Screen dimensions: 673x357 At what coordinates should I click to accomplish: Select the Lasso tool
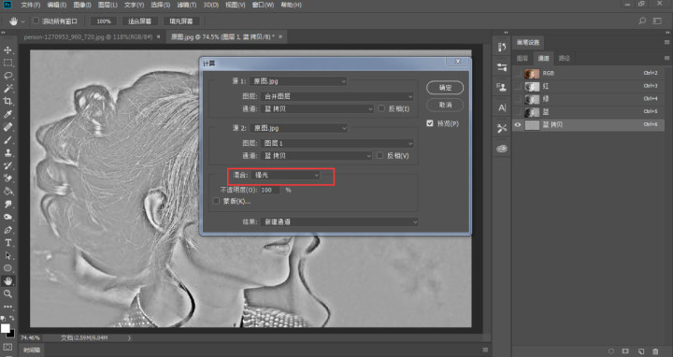point(7,76)
